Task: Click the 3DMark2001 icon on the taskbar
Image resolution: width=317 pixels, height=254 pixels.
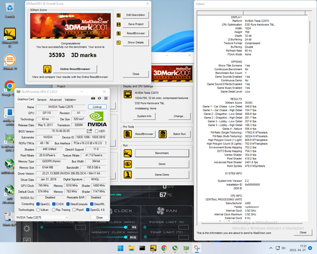Action: (153, 248)
